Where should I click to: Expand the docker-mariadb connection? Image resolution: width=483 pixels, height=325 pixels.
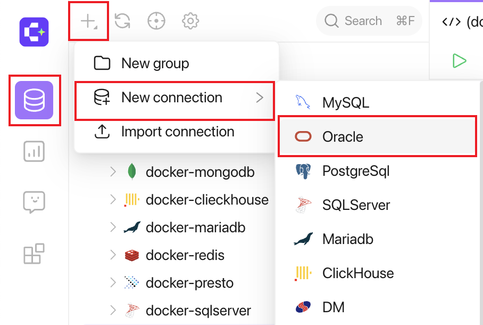click(x=113, y=228)
